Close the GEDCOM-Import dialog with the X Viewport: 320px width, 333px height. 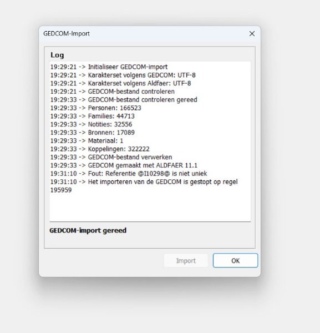[252, 33]
